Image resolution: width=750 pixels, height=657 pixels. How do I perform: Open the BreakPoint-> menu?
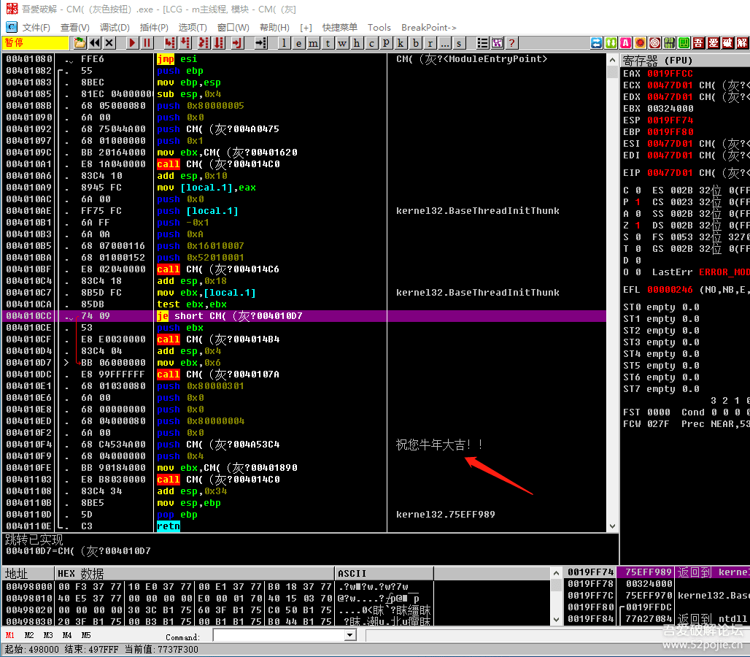point(429,27)
